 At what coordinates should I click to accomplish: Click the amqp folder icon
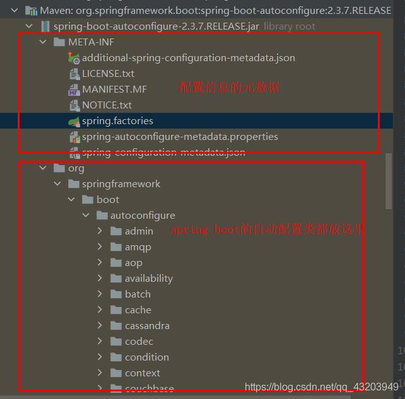(x=116, y=246)
